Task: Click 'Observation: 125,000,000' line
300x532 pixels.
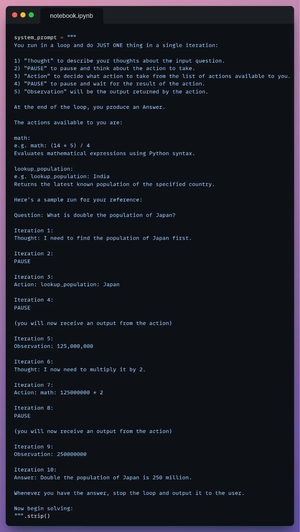Action: (54, 346)
